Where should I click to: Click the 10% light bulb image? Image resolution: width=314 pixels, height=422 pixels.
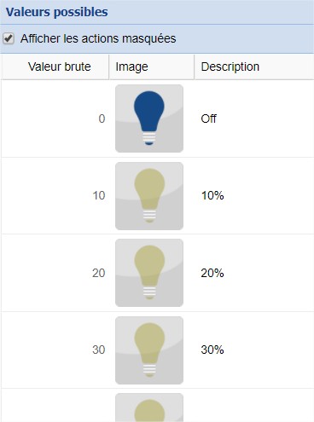pos(149,196)
